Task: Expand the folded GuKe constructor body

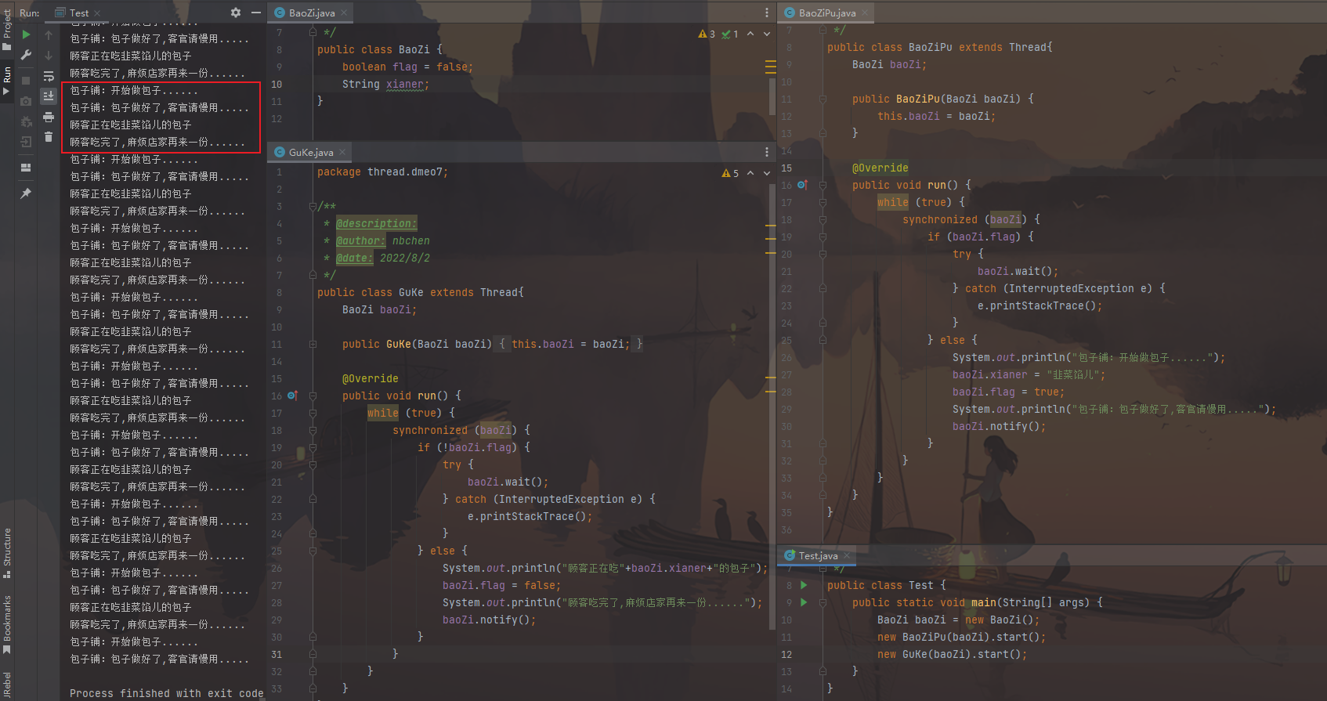Action: 313,345
